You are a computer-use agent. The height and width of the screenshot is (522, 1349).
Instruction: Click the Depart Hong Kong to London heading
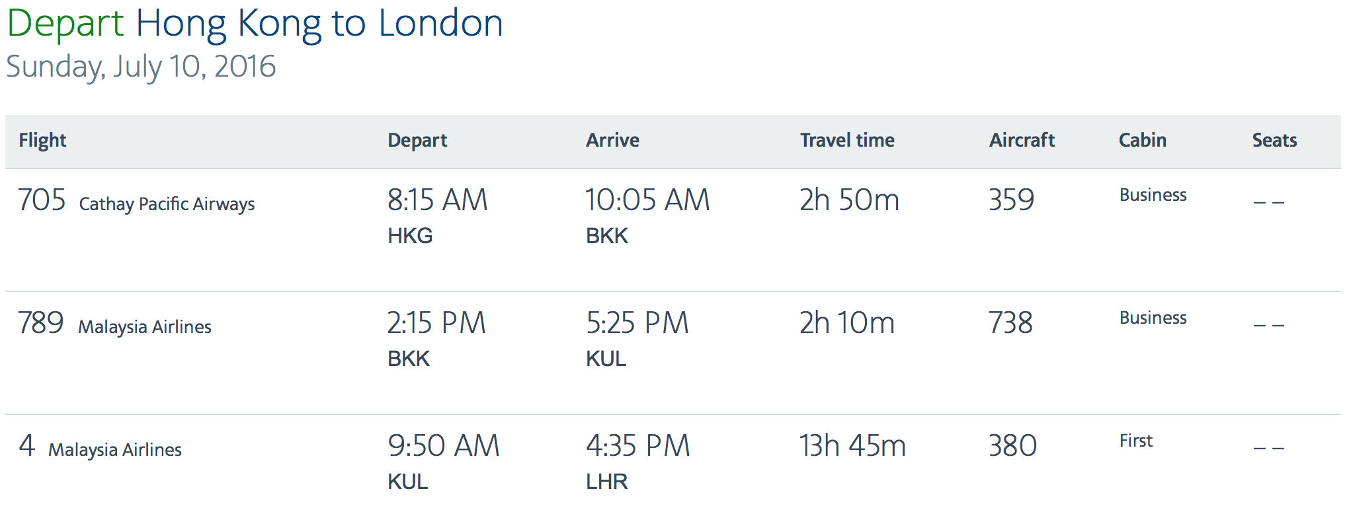[x=255, y=23]
